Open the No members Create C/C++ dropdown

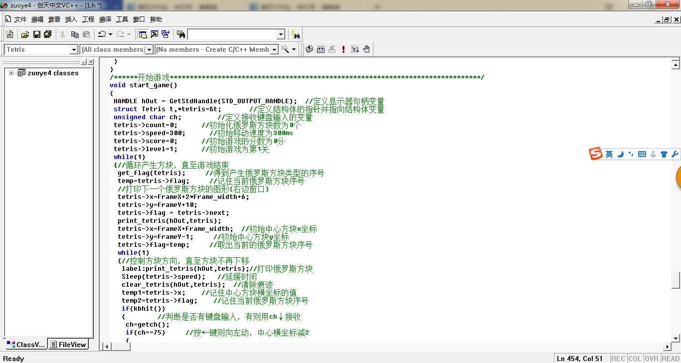pos(274,49)
